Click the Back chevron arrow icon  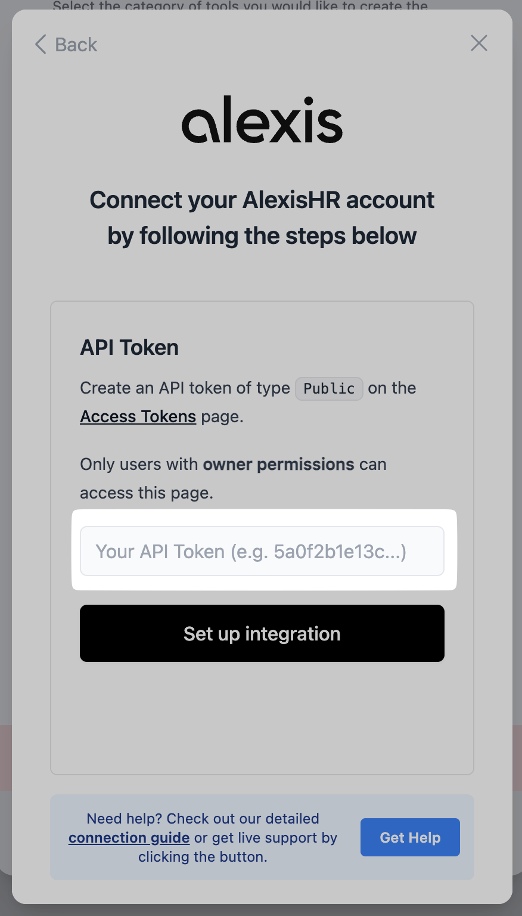pyautogui.click(x=41, y=44)
